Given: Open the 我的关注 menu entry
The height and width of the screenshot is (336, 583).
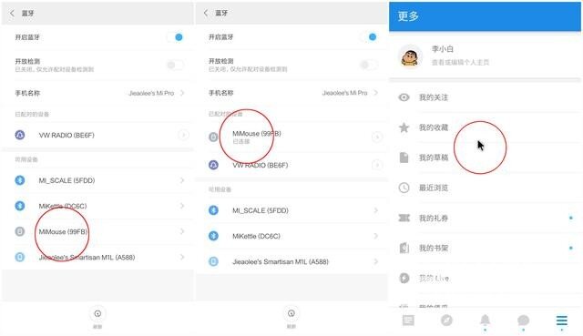Looking at the screenshot, I should tap(486, 97).
